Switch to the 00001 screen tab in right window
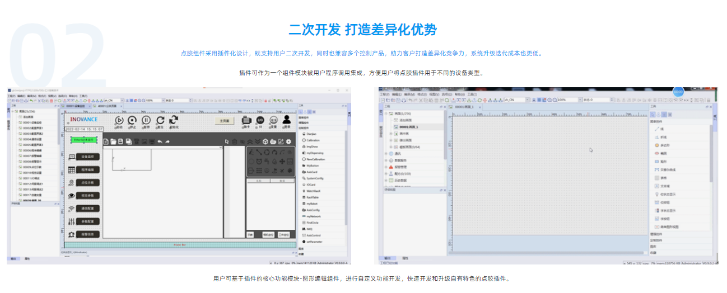The height and width of the screenshot is (293, 727). click(x=464, y=106)
